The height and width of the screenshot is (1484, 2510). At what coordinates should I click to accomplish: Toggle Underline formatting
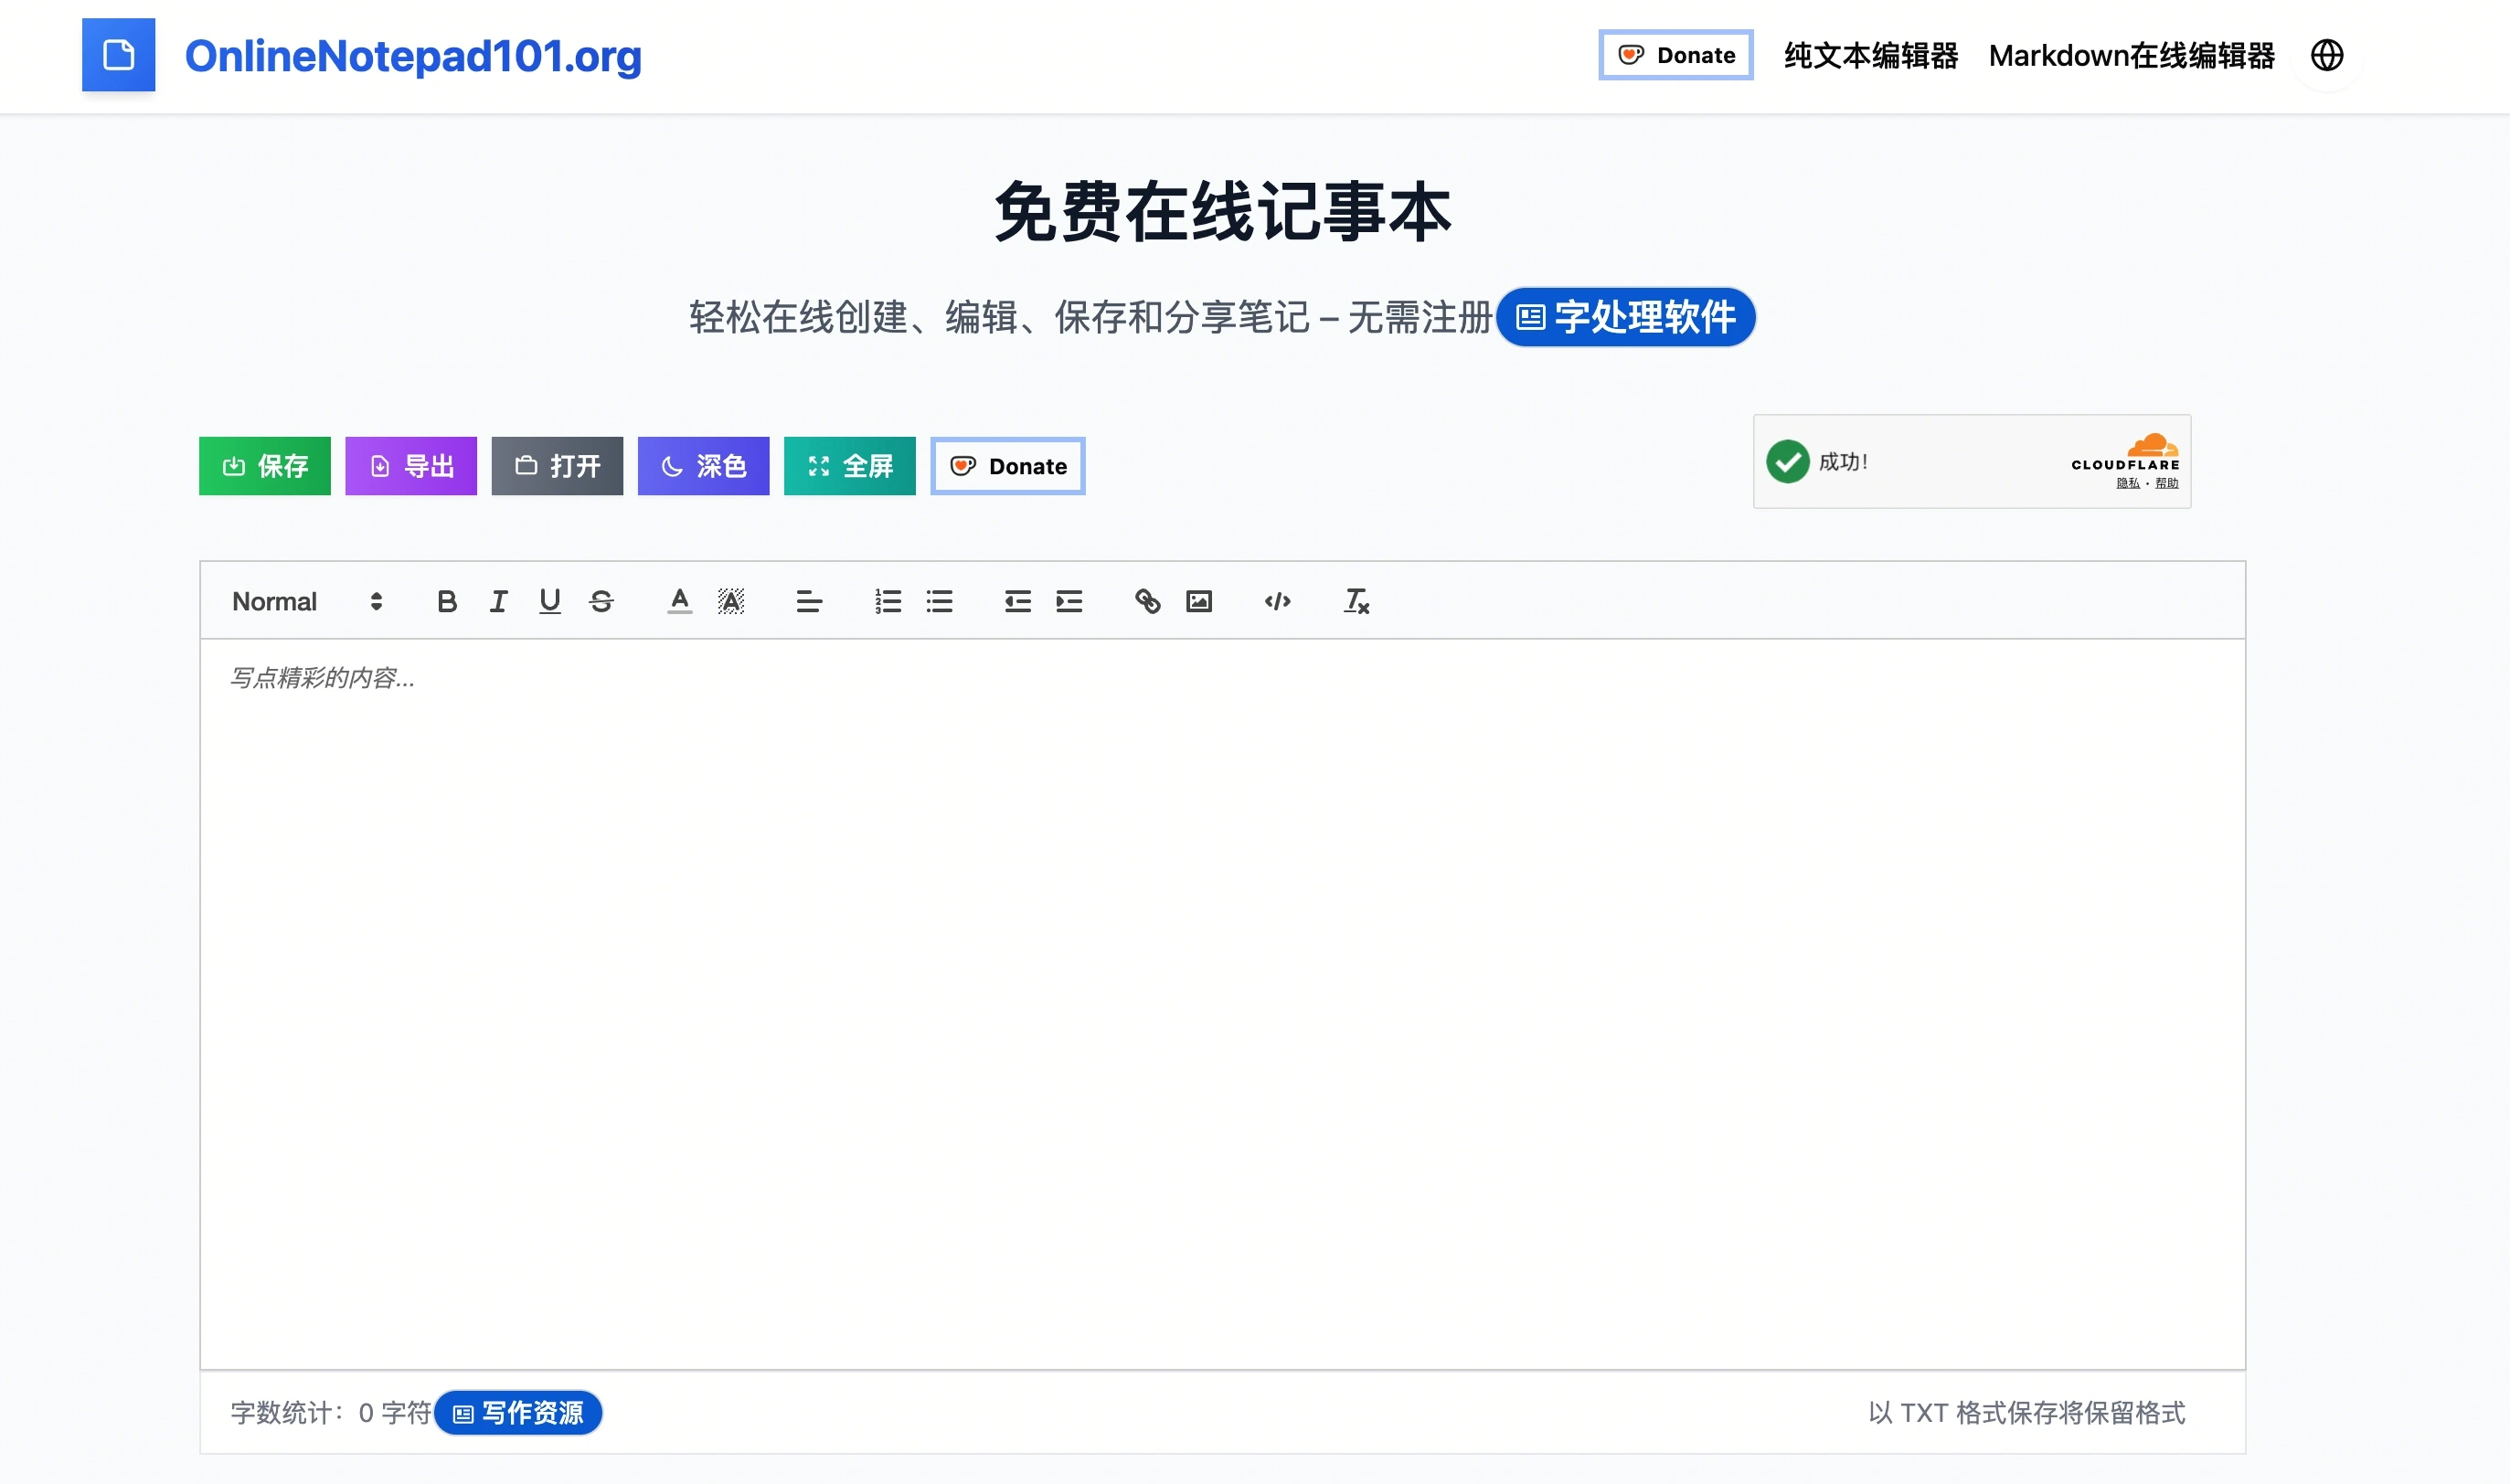pyautogui.click(x=550, y=601)
